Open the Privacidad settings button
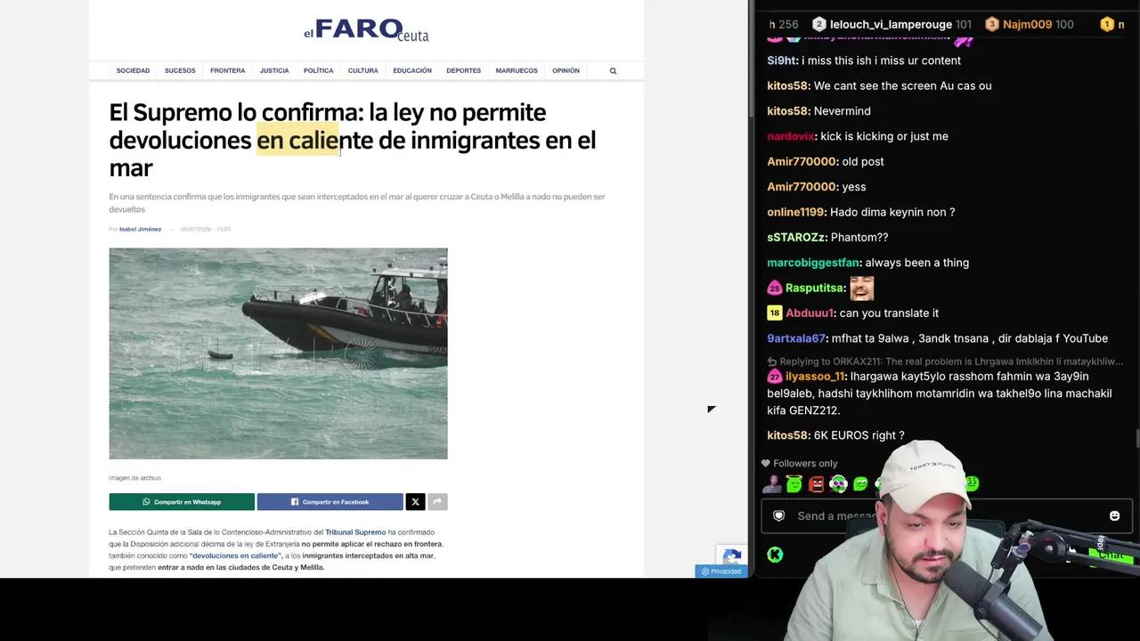Screen dimensions: 1140x641 pos(721,572)
